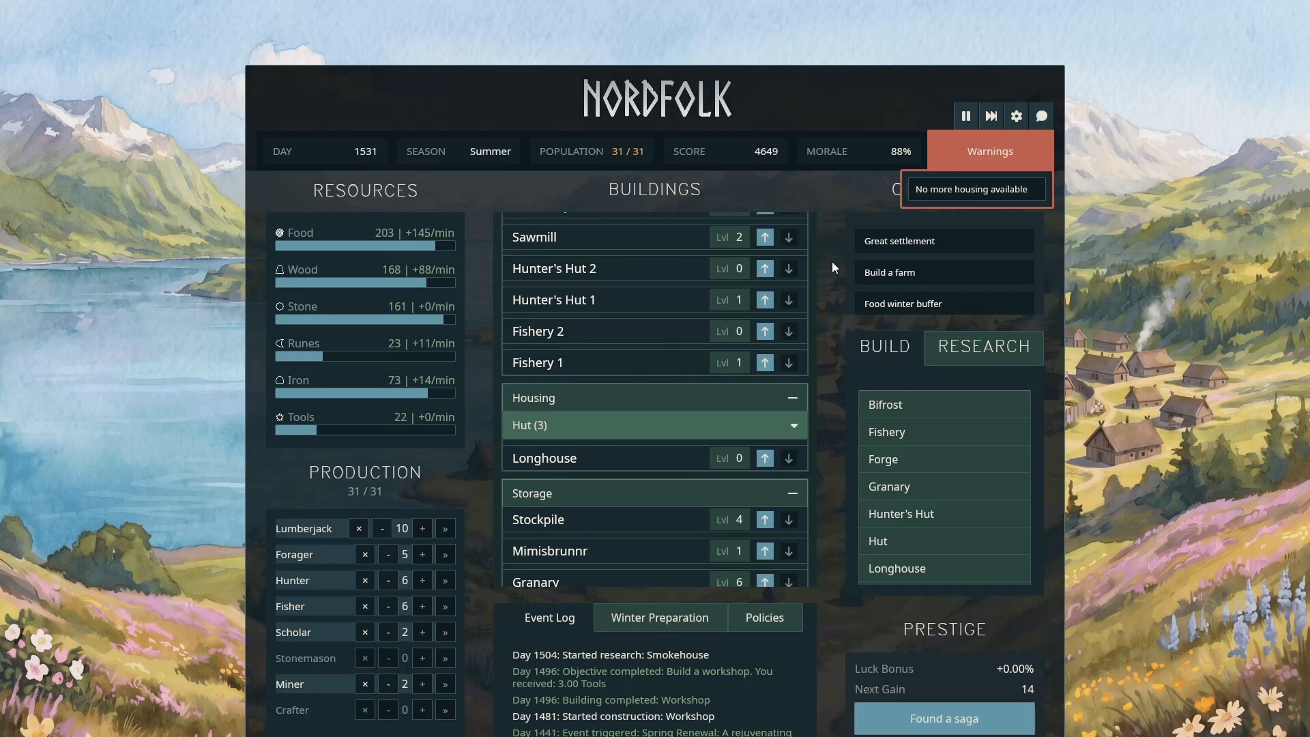
Task: Show the Event Log tab
Action: [x=549, y=618]
